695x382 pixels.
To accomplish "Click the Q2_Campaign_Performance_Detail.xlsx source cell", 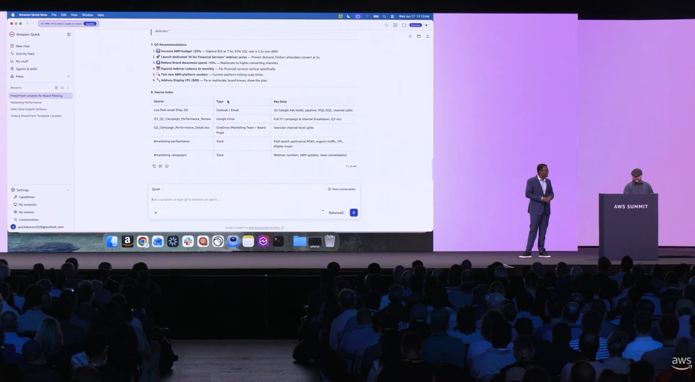I will point(182,128).
